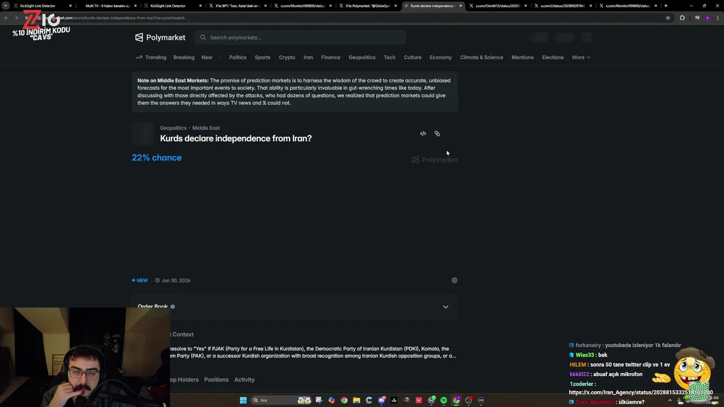Open chart settings gear icon
The image size is (724, 407).
point(454,280)
